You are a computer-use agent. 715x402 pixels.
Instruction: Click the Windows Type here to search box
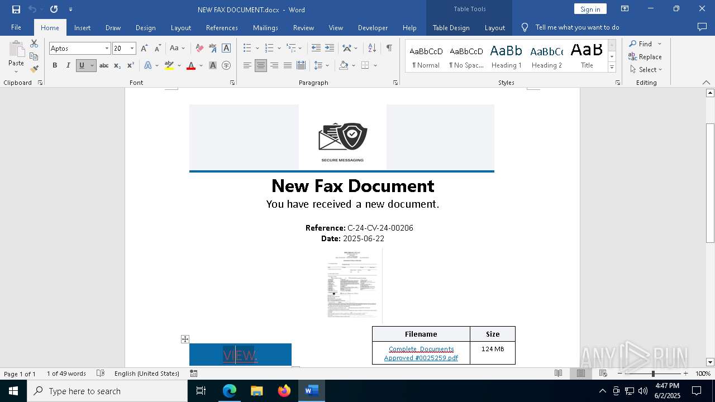point(107,391)
